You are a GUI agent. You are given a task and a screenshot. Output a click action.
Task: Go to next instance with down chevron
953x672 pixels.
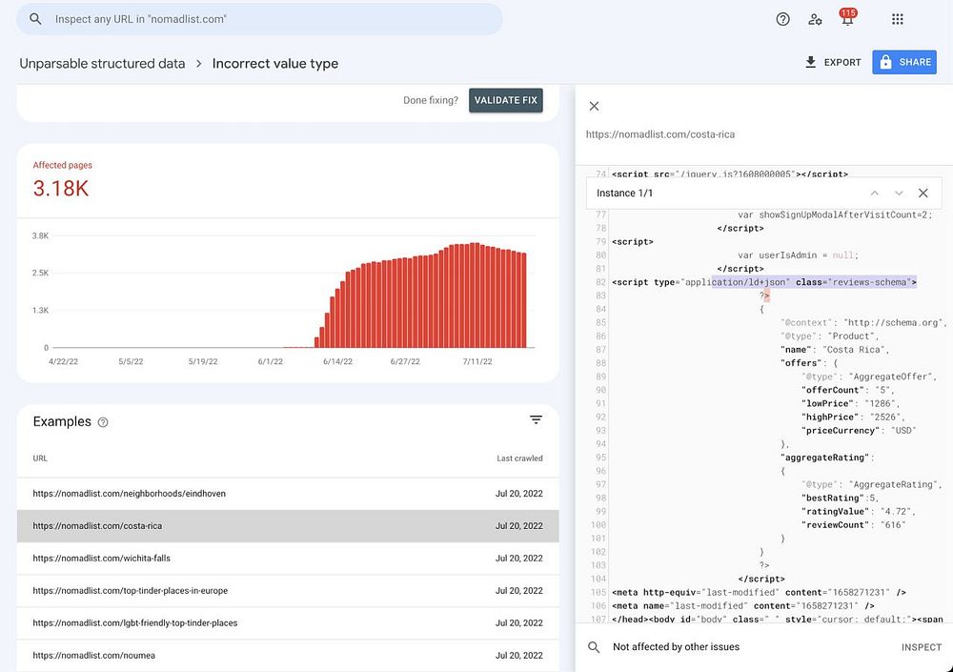point(898,193)
